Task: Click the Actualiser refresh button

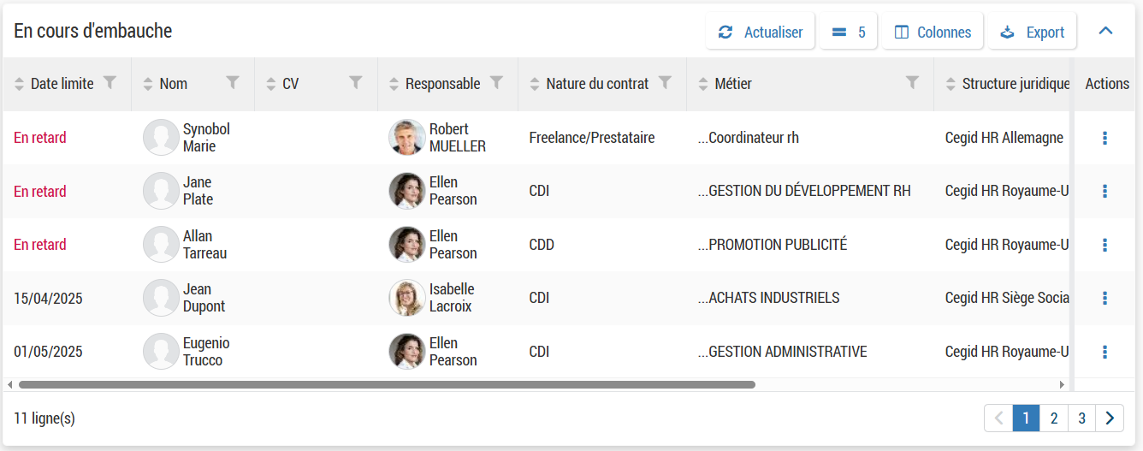Action: (760, 33)
